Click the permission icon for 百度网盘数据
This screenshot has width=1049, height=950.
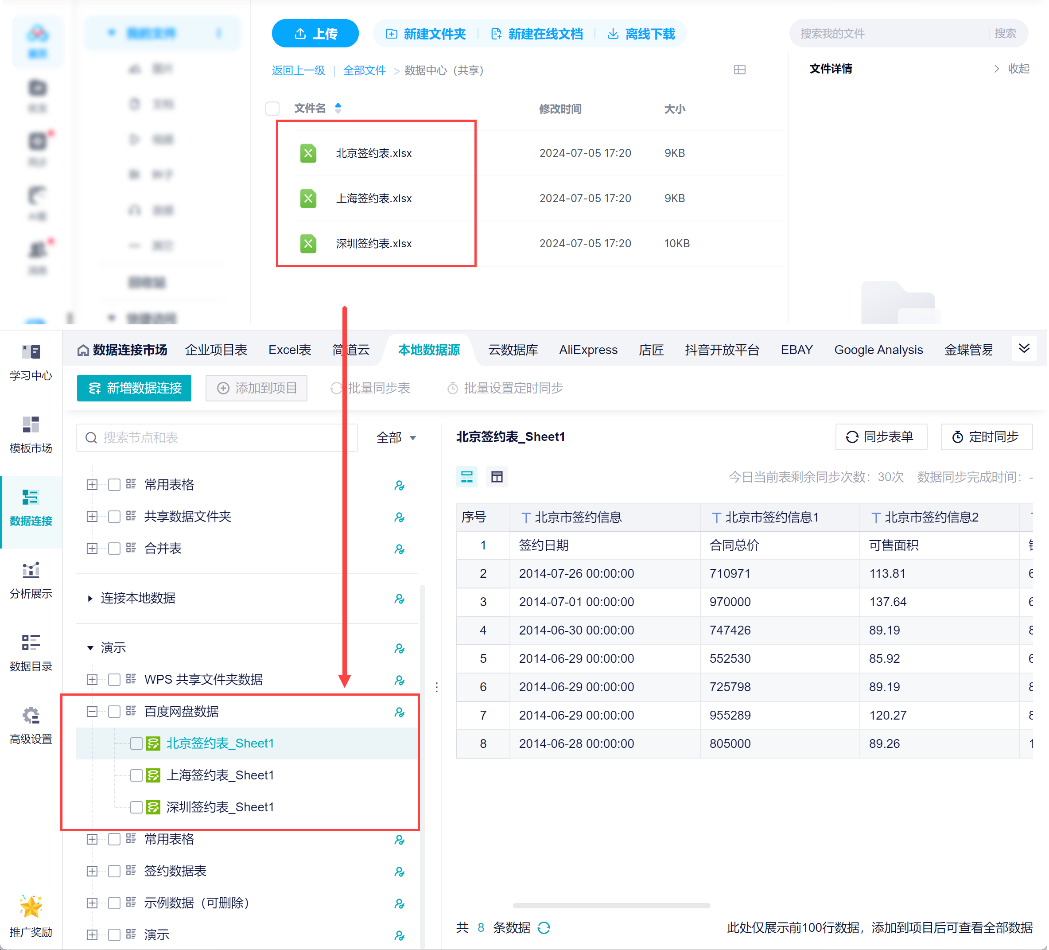click(400, 713)
